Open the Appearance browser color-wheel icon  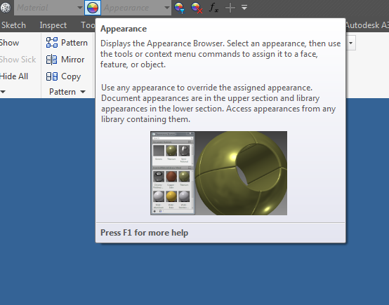[x=93, y=8]
